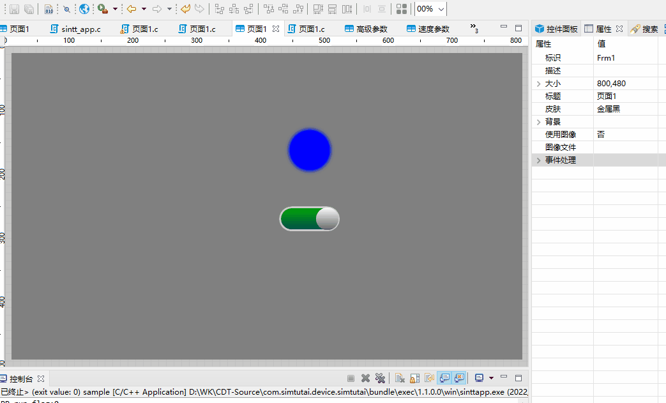The image size is (666, 403).
Task: Clear the console output
Action: point(398,377)
